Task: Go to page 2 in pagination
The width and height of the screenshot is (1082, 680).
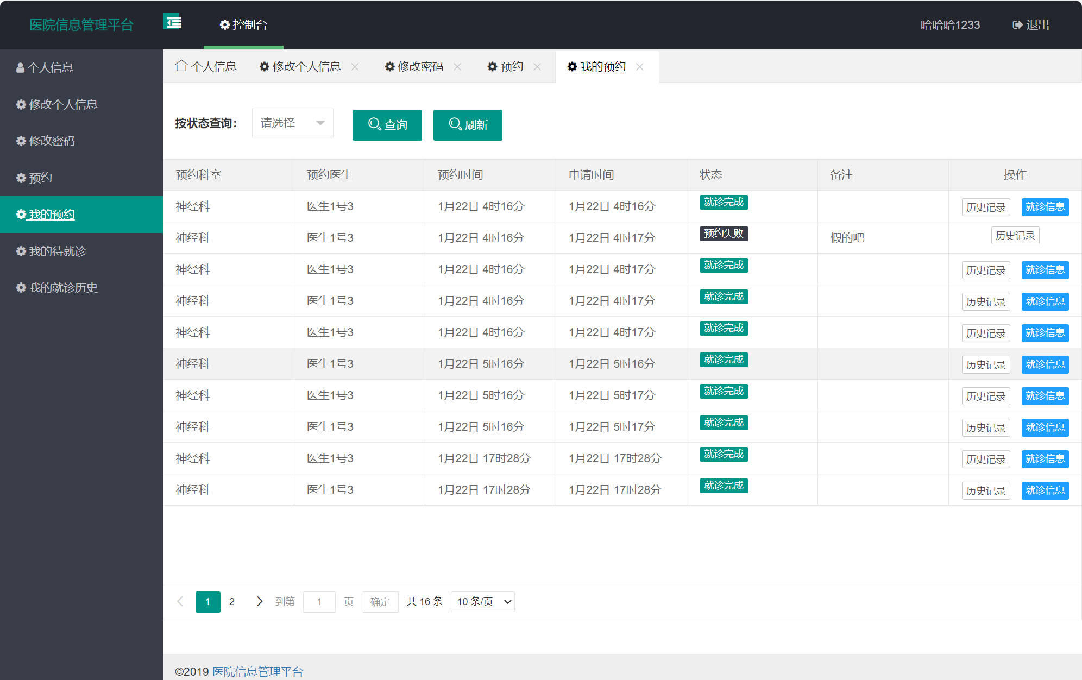Action: [232, 601]
